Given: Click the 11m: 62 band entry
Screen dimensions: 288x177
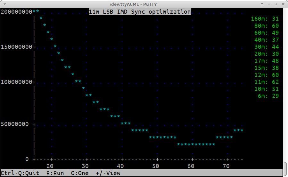Looking at the screenshot, I should (266, 82).
